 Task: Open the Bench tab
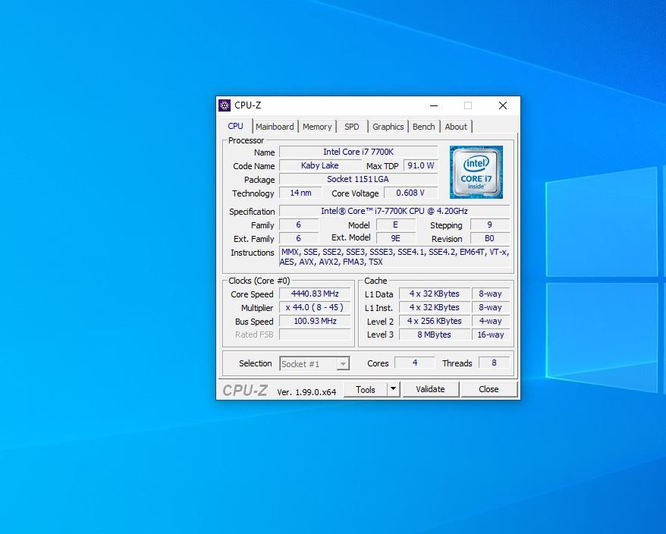(423, 127)
